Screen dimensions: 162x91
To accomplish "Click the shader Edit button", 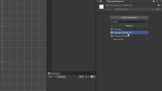I will pos(158,9).
